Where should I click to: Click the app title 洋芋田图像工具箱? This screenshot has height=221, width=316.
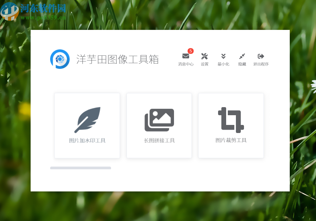pos(118,59)
